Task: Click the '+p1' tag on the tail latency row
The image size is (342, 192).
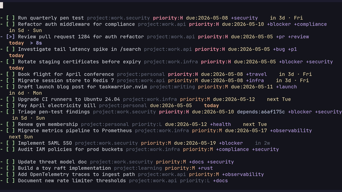Action: coord(292,49)
